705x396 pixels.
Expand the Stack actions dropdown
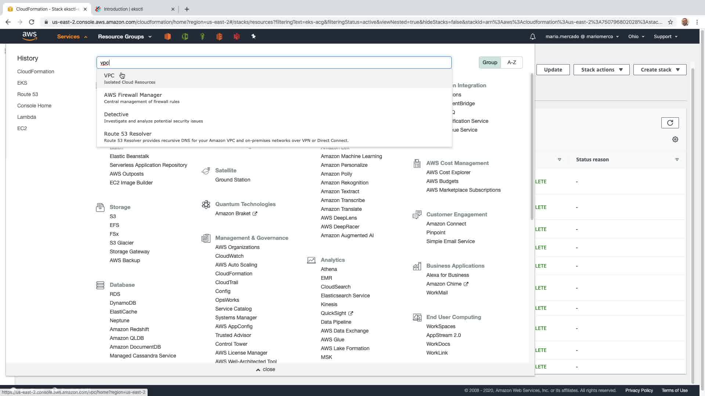[601, 70]
